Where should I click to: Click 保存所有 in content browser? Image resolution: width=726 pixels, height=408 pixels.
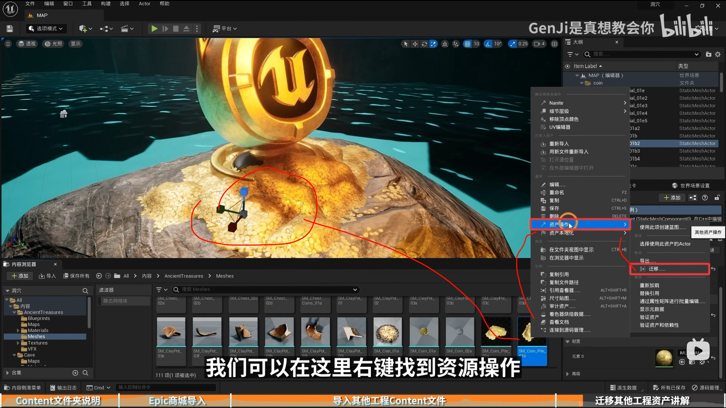pos(76,276)
